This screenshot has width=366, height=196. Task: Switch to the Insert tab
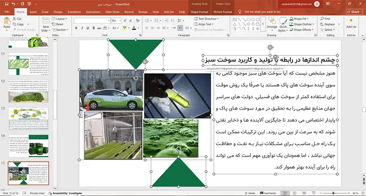pyautogui.click(x=33, y=12)
